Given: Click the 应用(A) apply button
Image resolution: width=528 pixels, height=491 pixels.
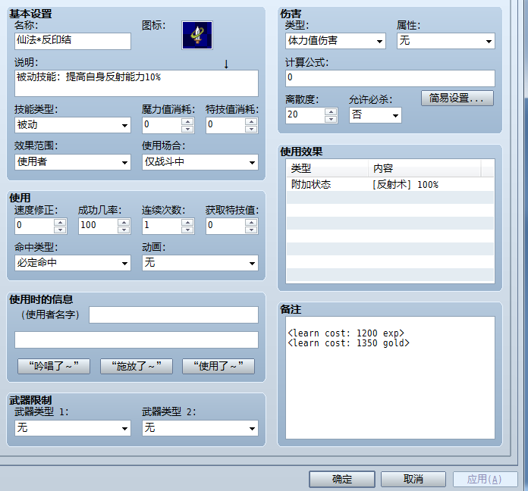Looking at the screenshot, I should (486, 479).
